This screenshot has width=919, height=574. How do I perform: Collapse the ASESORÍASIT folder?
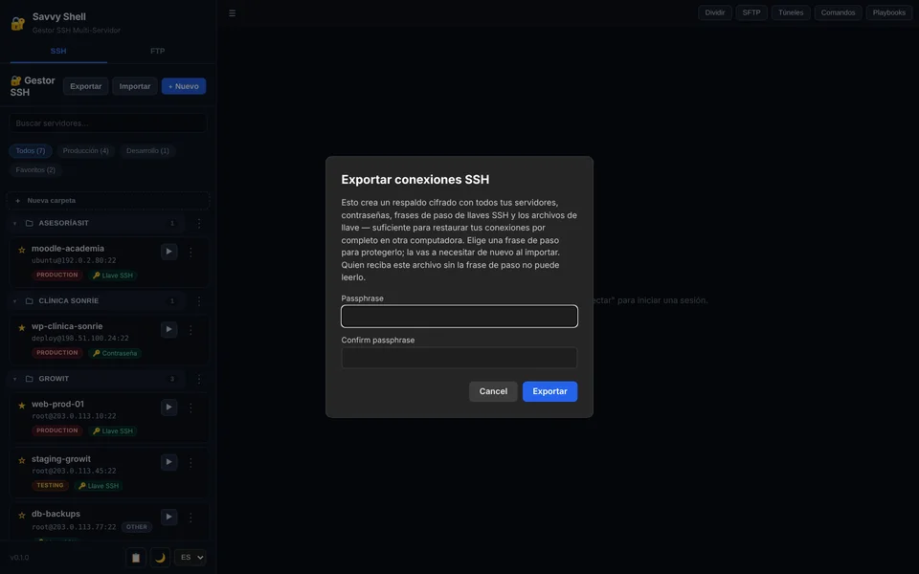click(x=14, y=223)
